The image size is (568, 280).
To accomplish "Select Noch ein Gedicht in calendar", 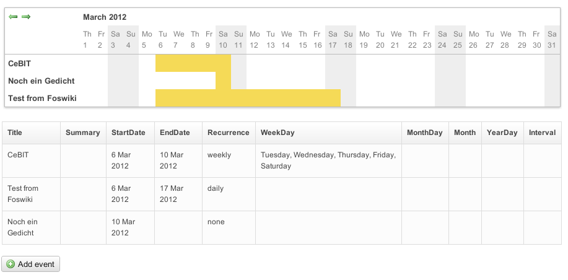I will [42, 81].
